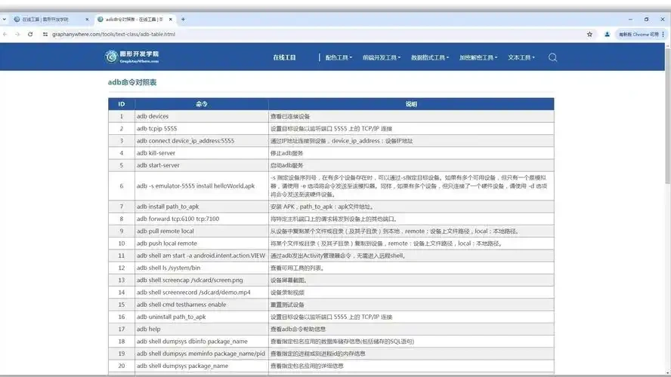671x377 pixels.
Task: Restore down the Chrome browser window
Action: tap(646, 19)
